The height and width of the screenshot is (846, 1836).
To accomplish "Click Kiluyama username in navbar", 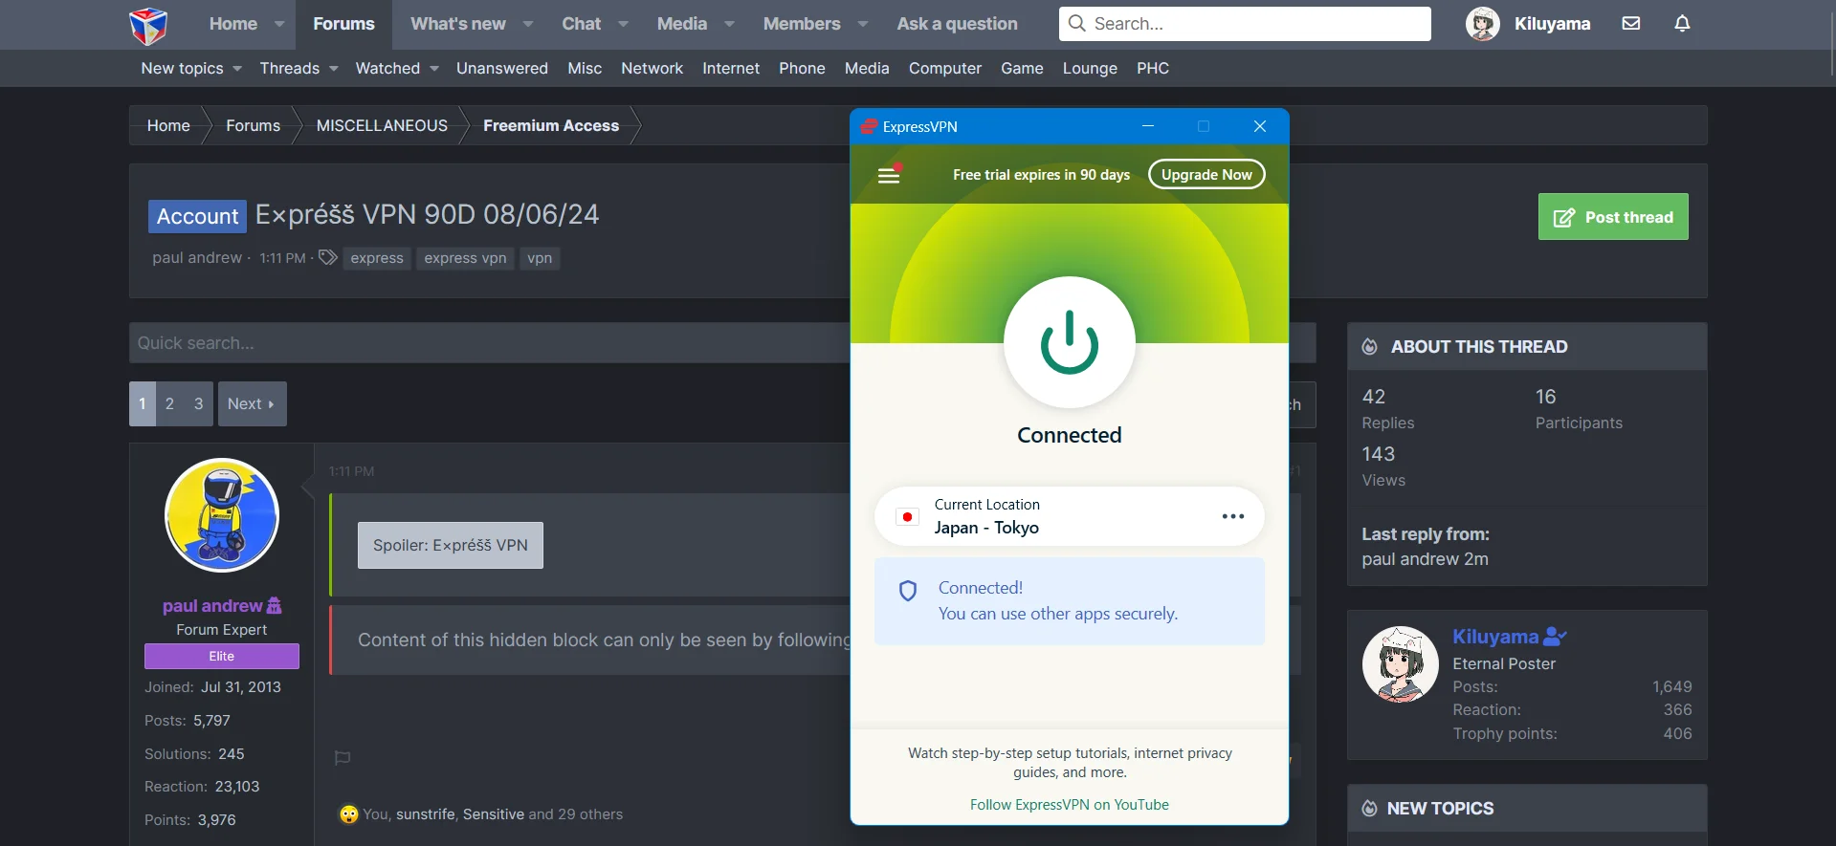I will coord(1552,24).
